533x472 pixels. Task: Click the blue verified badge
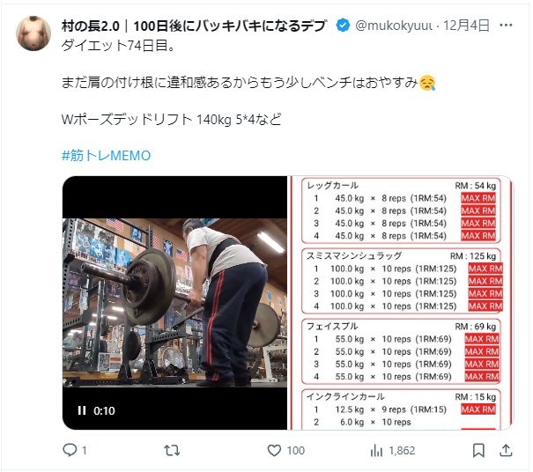click(343, 26)
